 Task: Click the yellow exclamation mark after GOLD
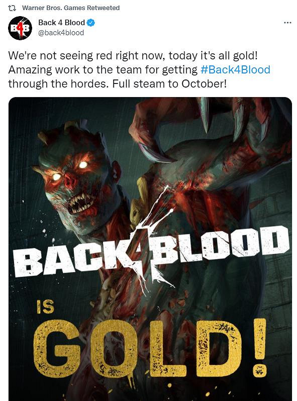pos(260,348)
